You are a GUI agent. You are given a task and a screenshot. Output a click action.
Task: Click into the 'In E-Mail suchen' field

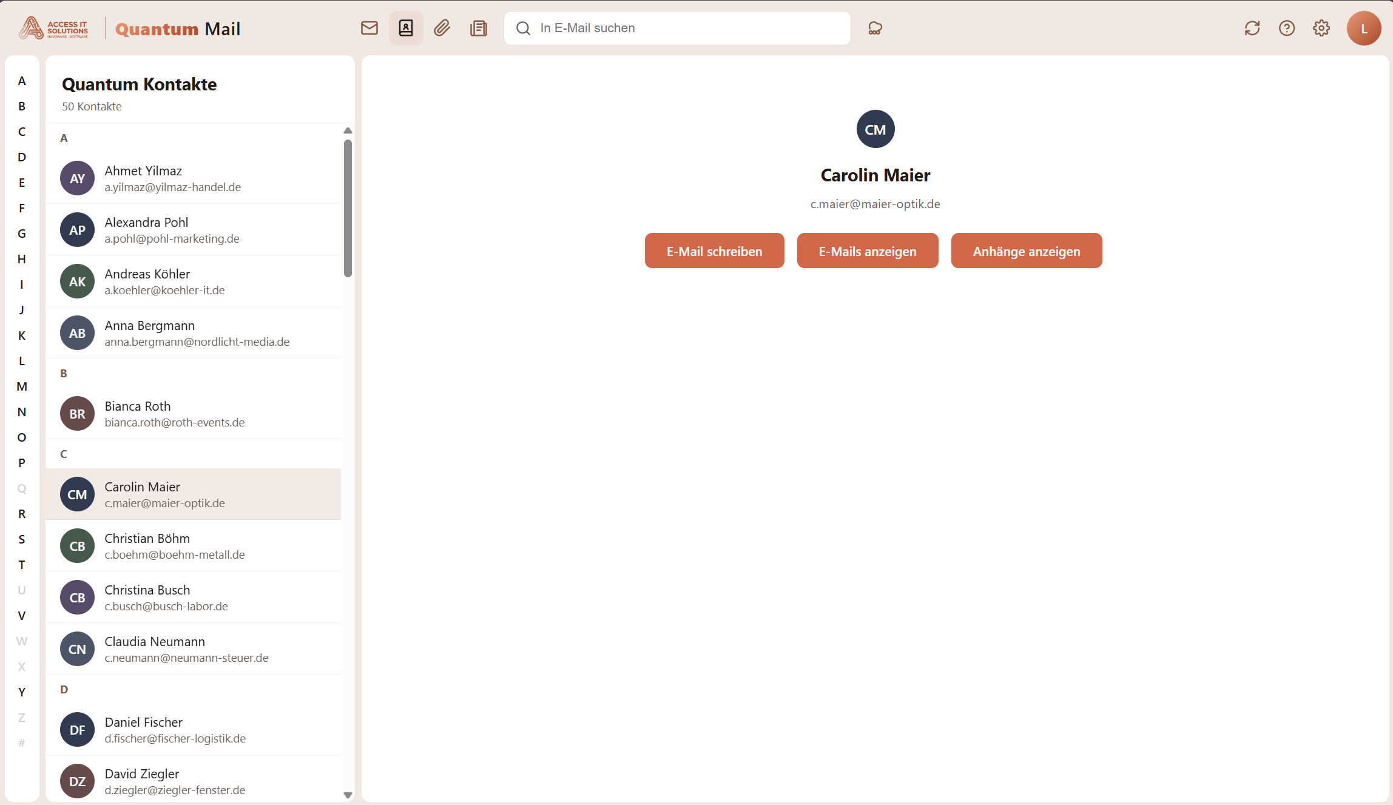pyautogui.click(x=677, y=28)
